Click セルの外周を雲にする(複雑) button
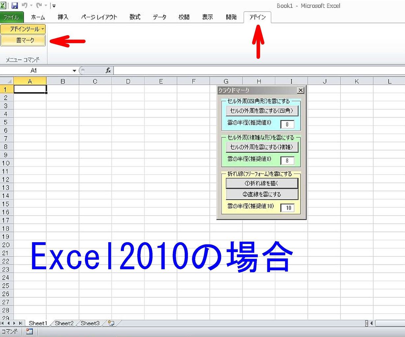This screenshot has width=405, height=337. (x=262, y=147)
